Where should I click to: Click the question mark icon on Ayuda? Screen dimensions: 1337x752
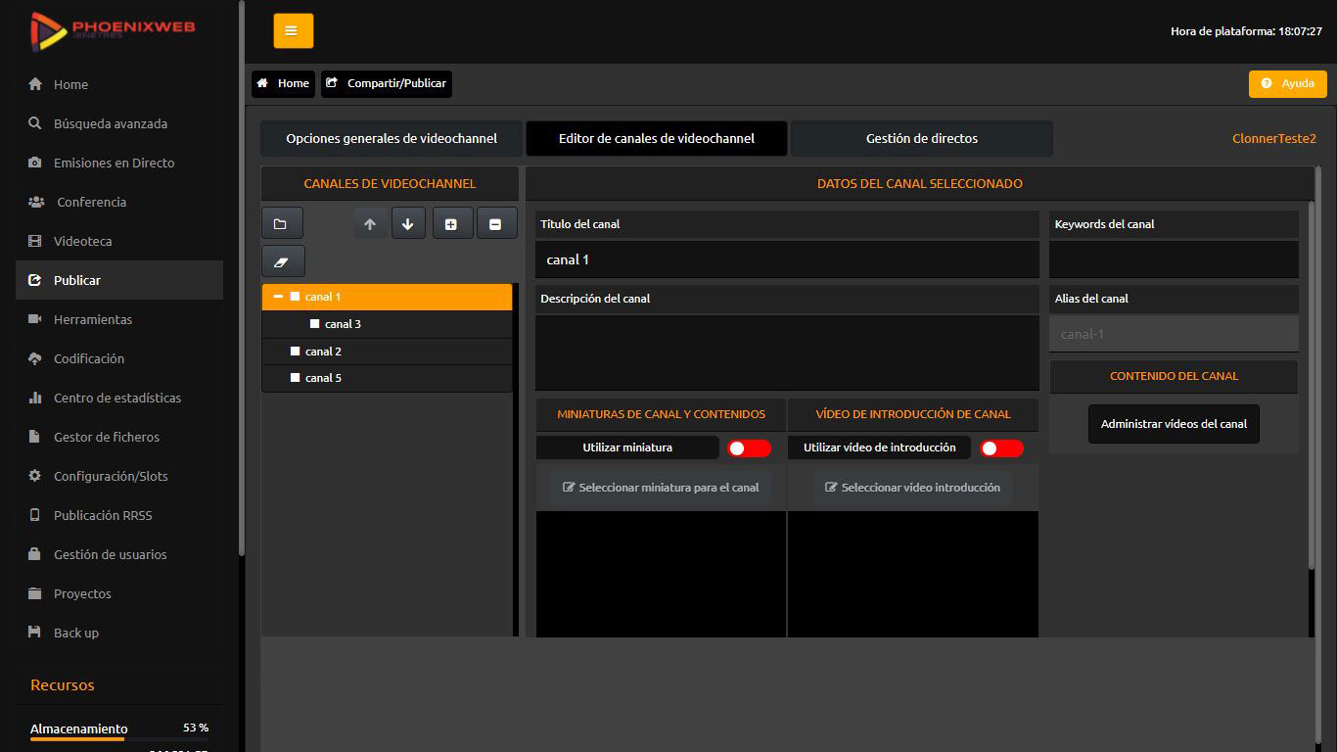(1267, 83)
